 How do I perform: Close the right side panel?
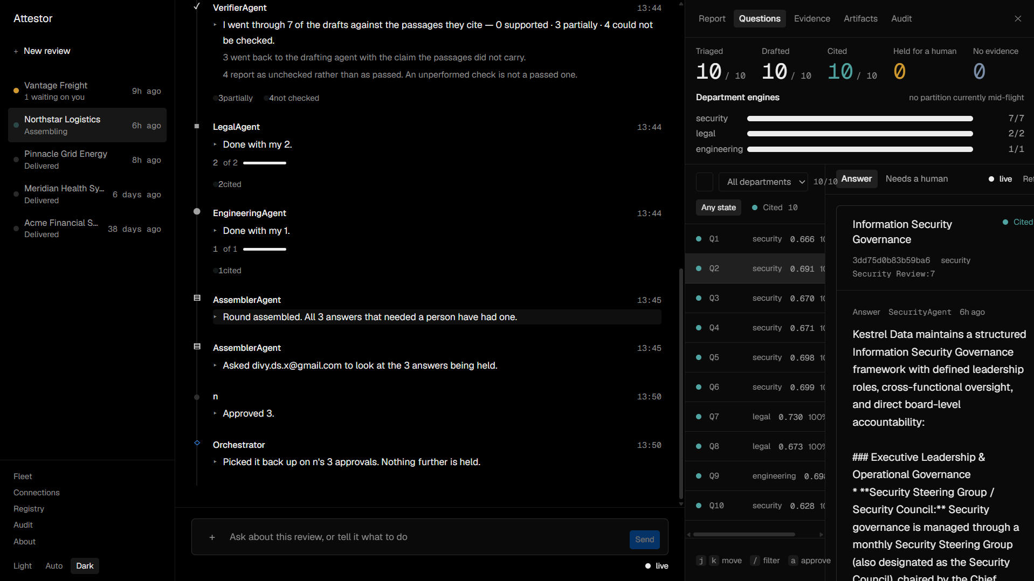pyautogui.click(x=1018, y=19)
